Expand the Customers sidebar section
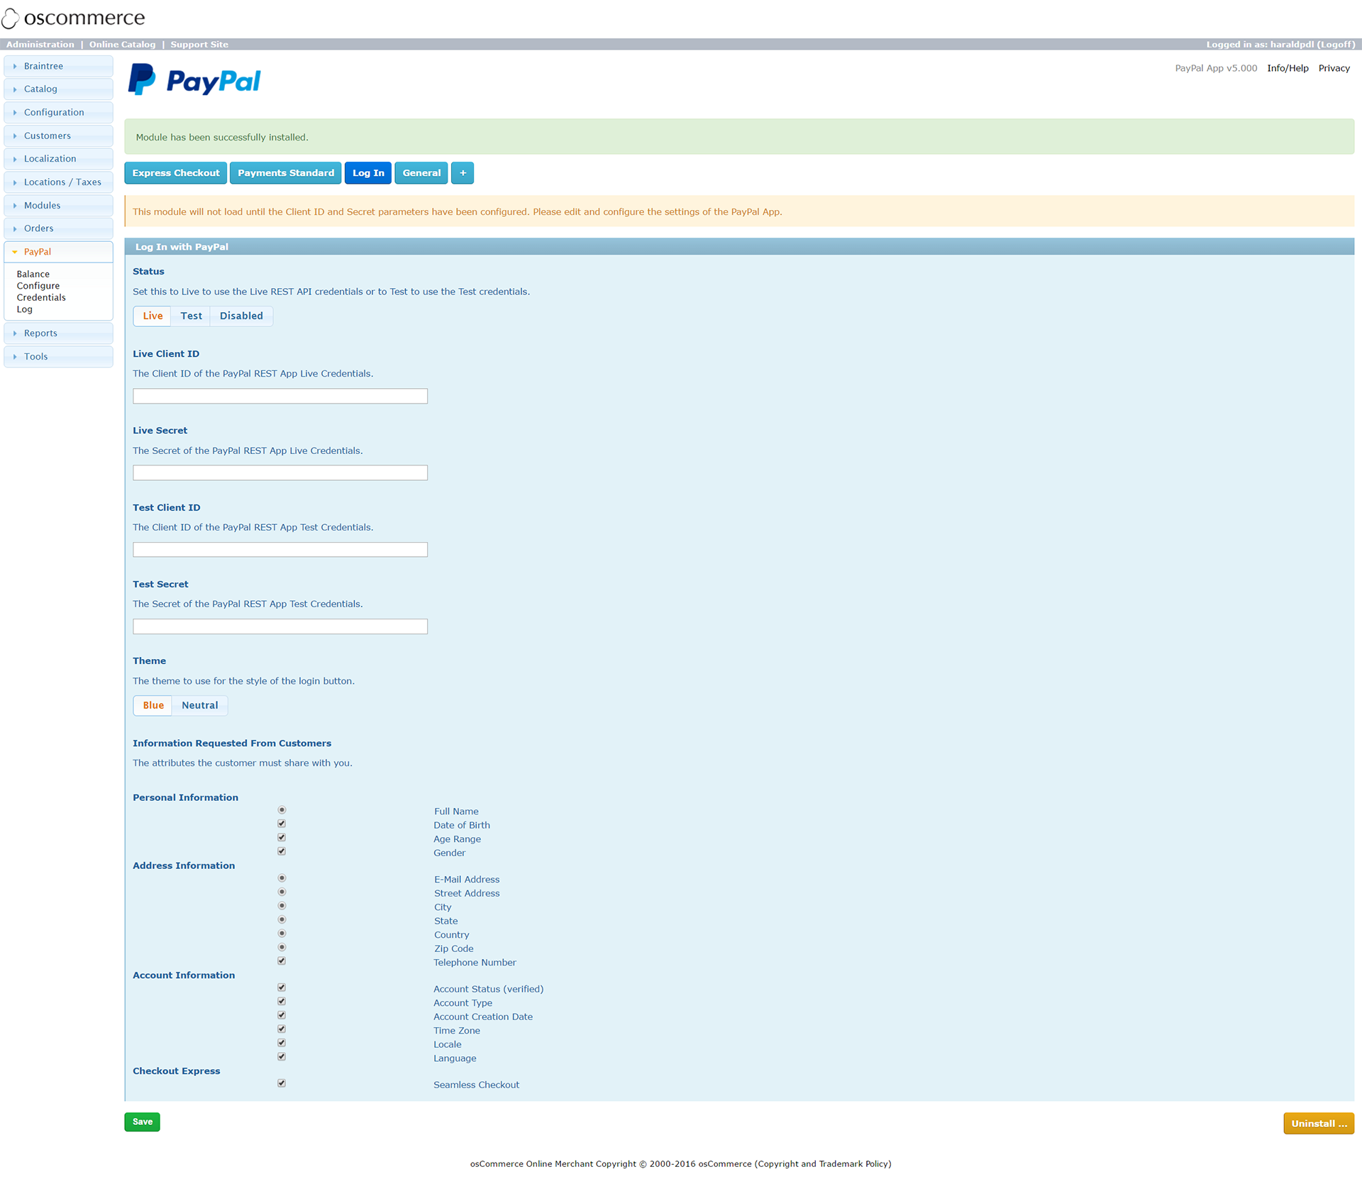1362x1179 pixels. point(58,136)
